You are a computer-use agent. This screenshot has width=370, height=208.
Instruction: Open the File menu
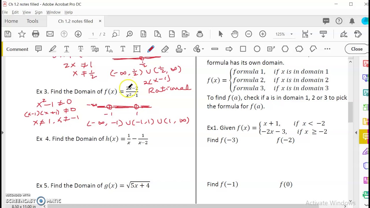pyautogui.click(x=5, y=12)
